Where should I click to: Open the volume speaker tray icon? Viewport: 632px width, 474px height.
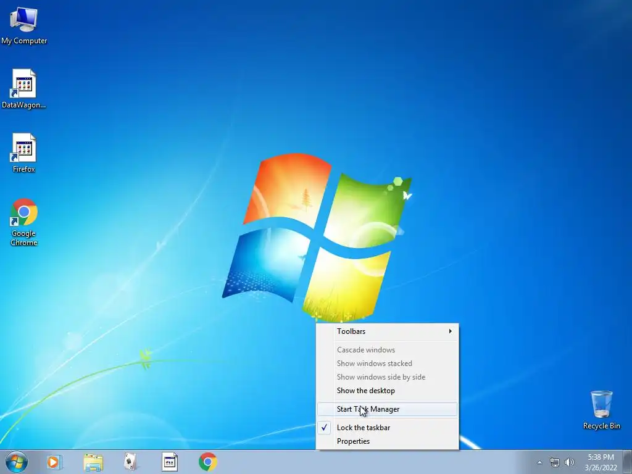[569, 462]
